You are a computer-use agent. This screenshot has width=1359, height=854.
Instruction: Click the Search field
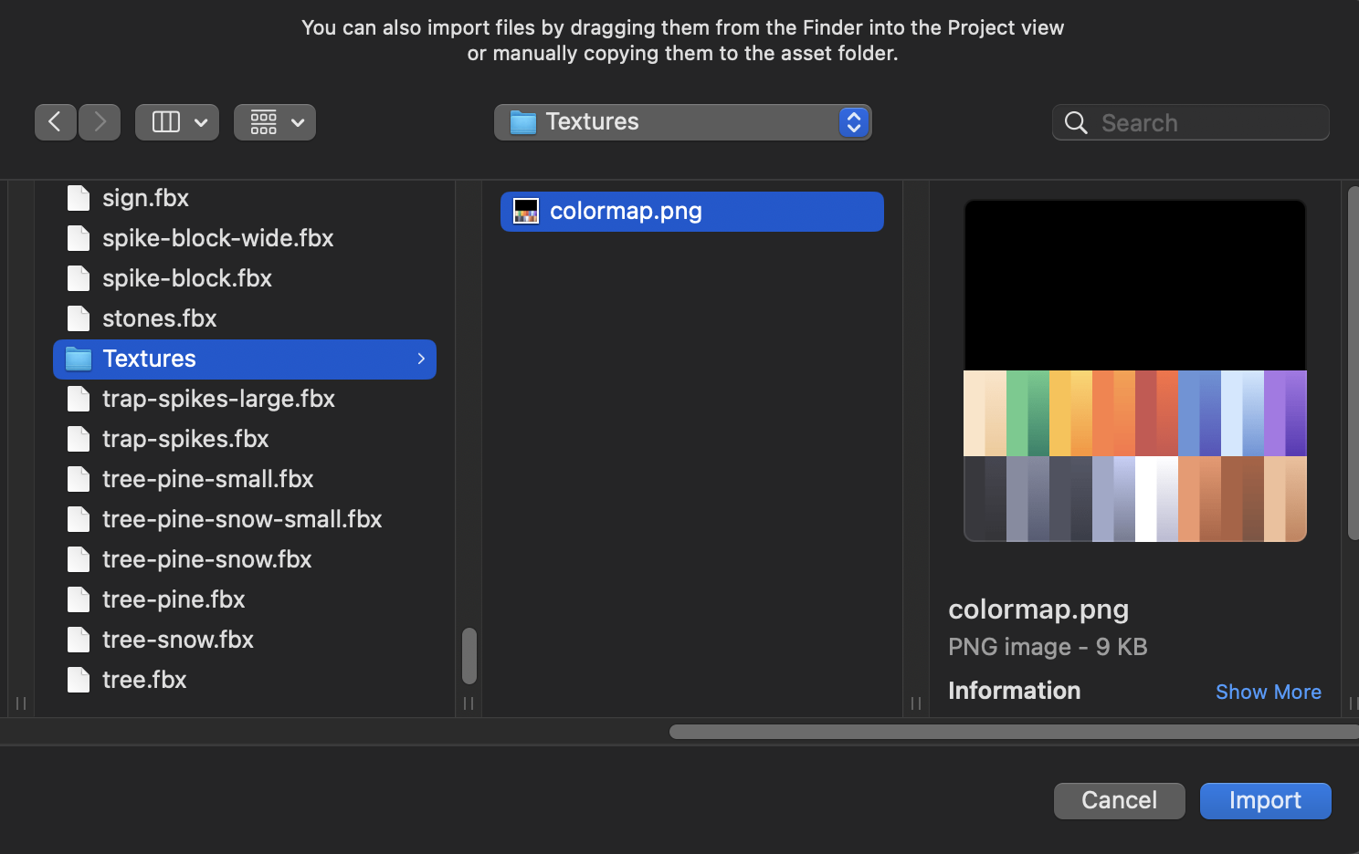tap(1207, 122)
